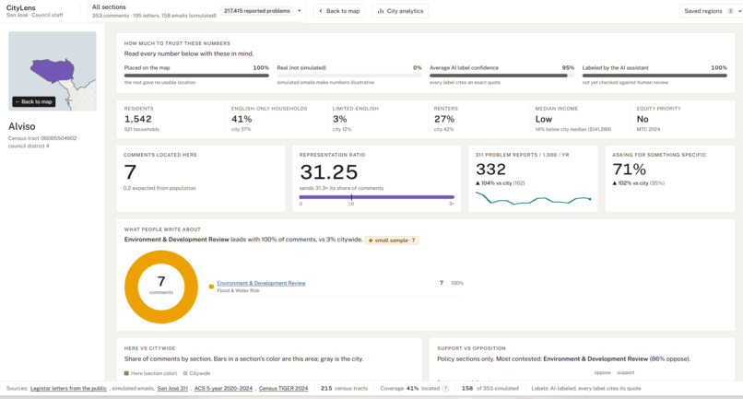Click the ▲ 104% vs city indicator
The image size is (743, 399).
501,183
